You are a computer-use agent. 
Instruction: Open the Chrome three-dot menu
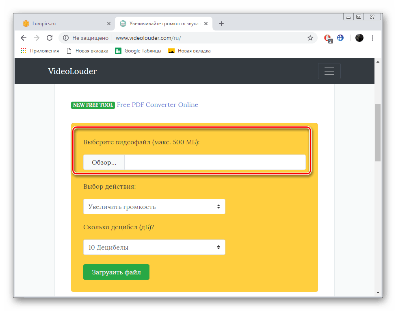[372, 38]
